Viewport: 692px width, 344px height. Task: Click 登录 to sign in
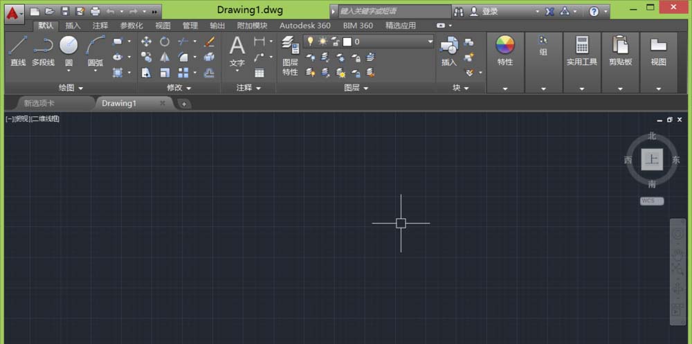point(489,12)
